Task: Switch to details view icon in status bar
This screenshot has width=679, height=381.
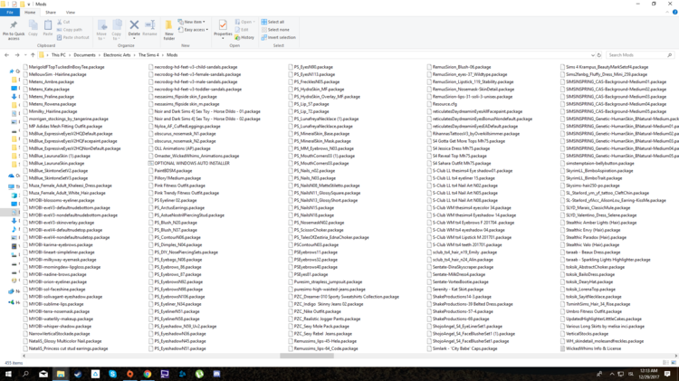Action: 666,363
